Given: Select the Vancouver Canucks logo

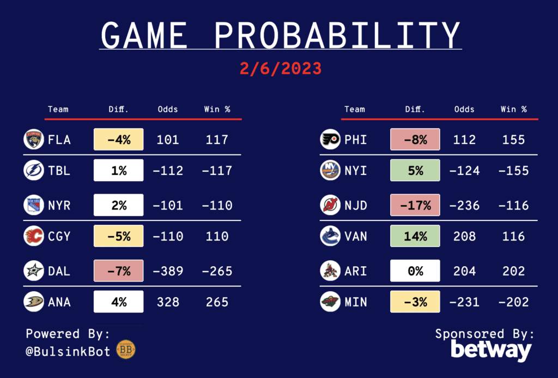Looking at the screenshot, I should [330, 236].
